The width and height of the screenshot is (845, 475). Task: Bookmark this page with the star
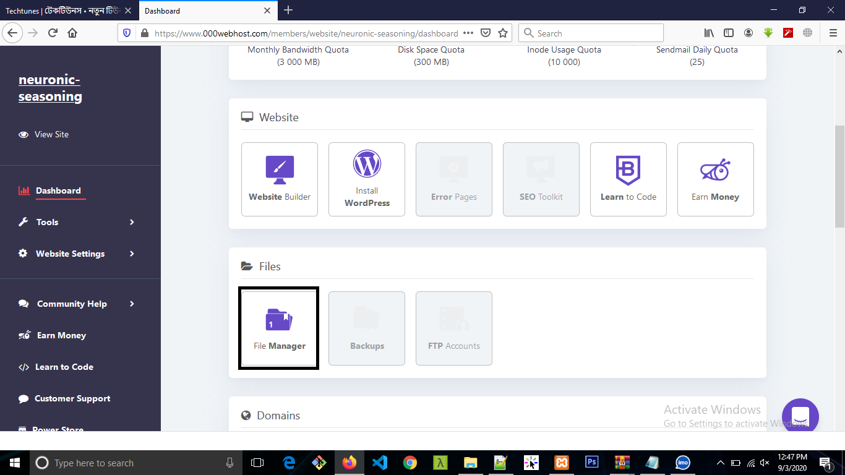coord(503,33)
